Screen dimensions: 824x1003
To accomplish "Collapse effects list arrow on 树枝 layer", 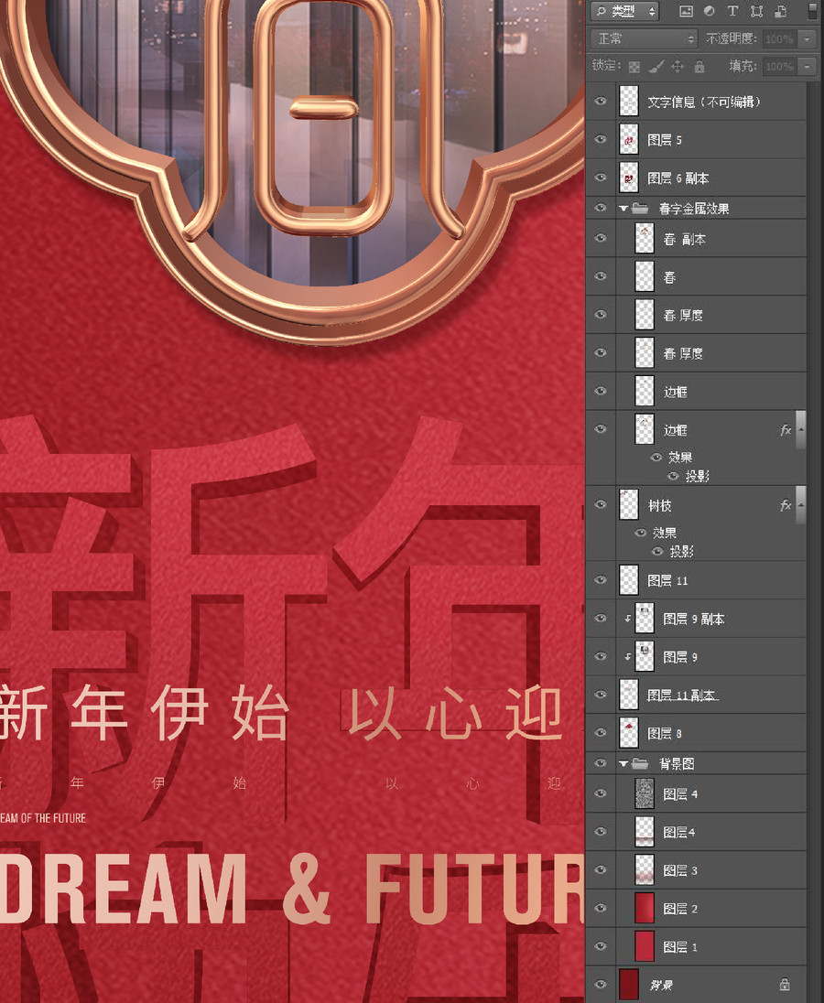I will click(x=801, y=505).
